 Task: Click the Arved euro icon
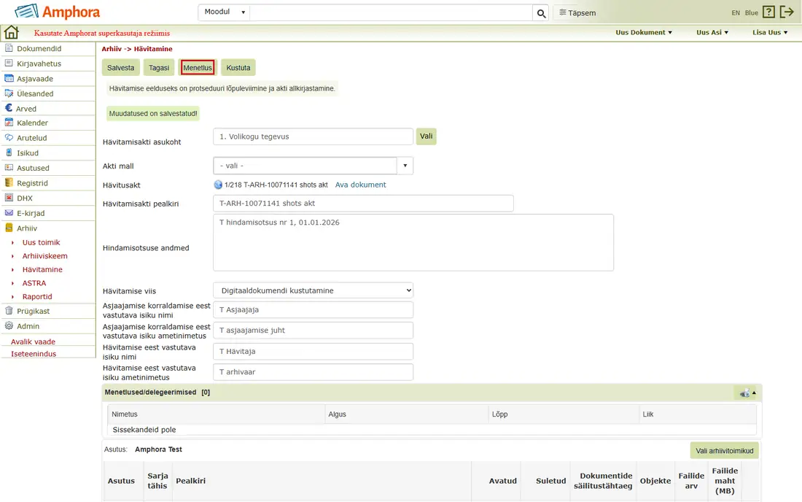(9, 108)
